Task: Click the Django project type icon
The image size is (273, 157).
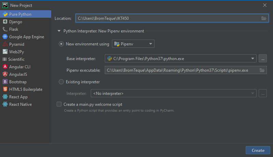Action: tap(5, 22)
